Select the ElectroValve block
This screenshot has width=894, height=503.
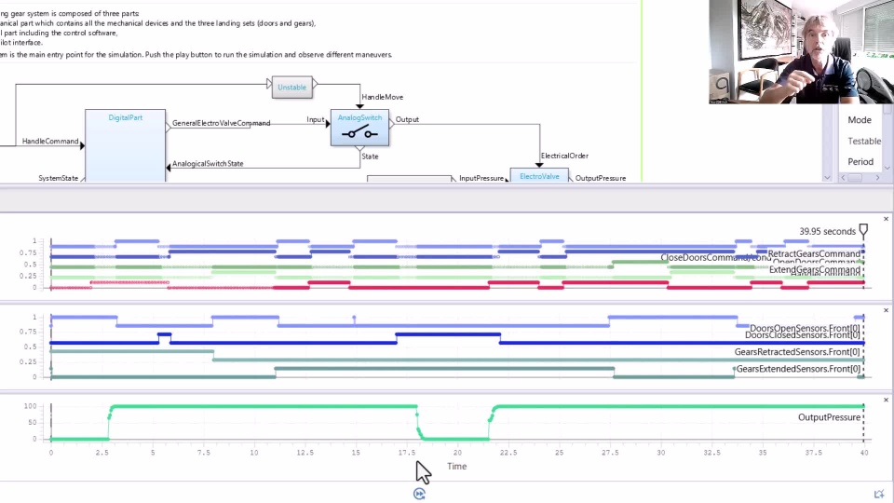pyautogui.click(x=539, y=176)
